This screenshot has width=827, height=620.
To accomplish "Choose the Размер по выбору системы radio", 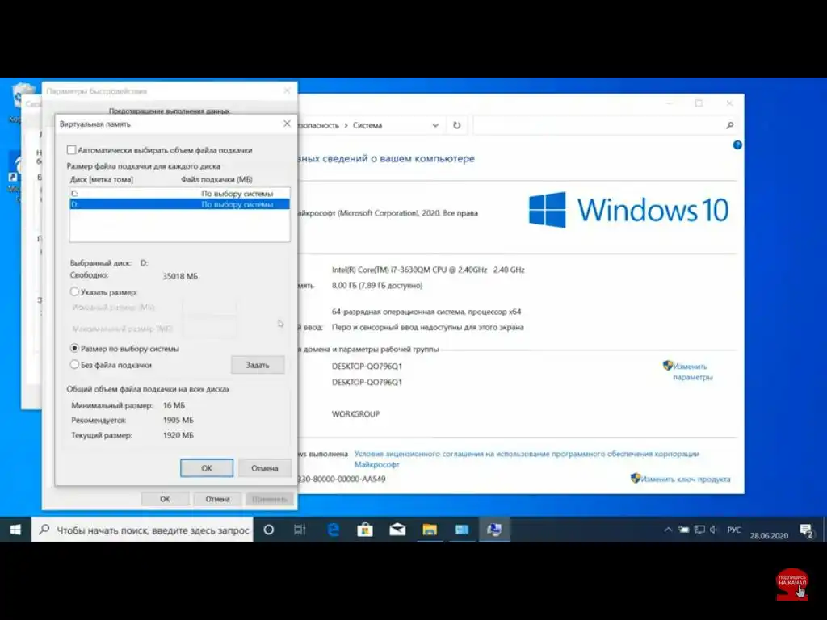I will [74, 349].
